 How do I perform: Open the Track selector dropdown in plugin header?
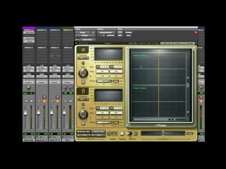coord(85,32)
